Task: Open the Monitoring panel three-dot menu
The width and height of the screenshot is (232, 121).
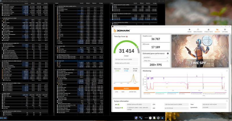Action: tap(227, 71)
